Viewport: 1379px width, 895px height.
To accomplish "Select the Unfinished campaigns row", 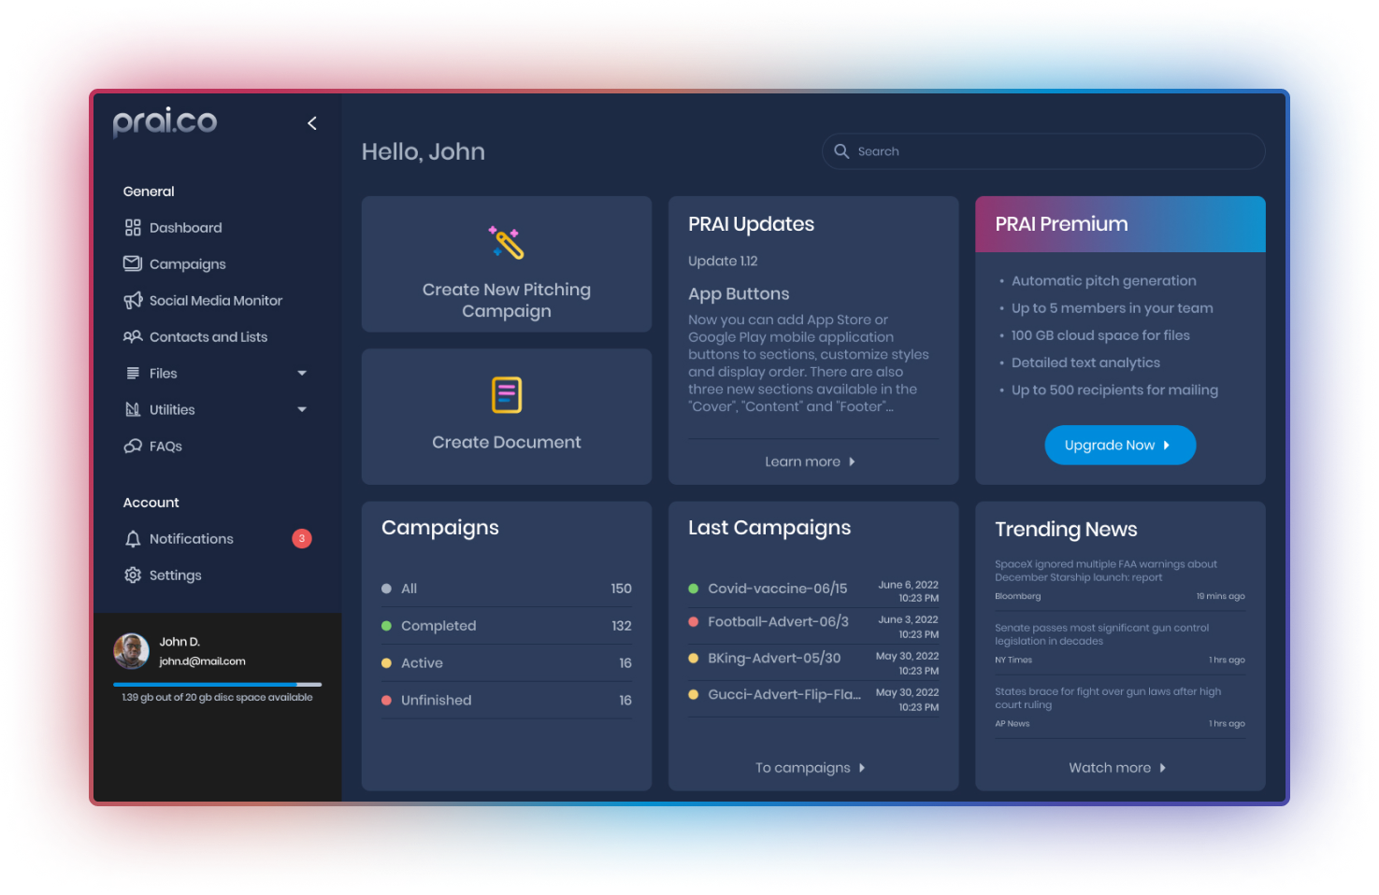I will coord(507,700).
